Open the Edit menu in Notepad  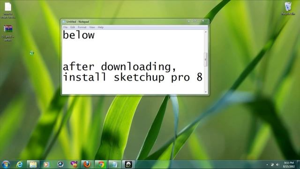click(73, 27)
